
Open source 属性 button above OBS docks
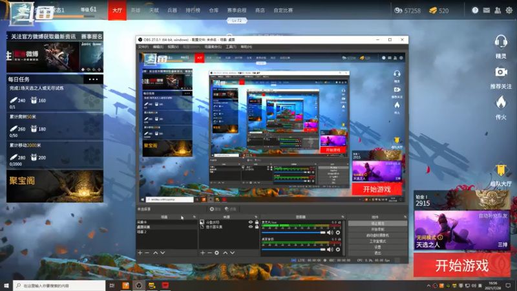coord(215,209)
